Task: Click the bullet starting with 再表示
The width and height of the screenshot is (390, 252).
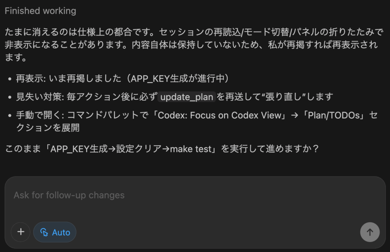Action: point(122,79)
